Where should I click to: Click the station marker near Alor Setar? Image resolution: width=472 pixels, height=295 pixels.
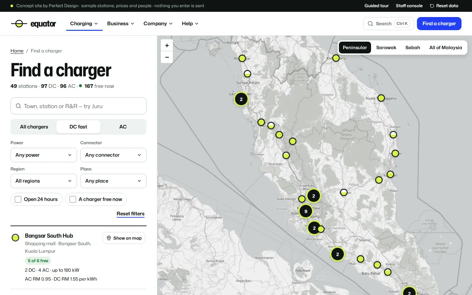tap(242, 59)
